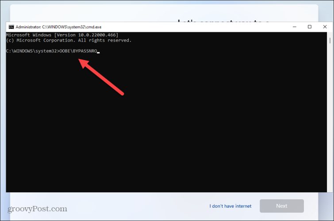Minimize the Command Prompt window
334x221 pixels.
tap(294, 27)
